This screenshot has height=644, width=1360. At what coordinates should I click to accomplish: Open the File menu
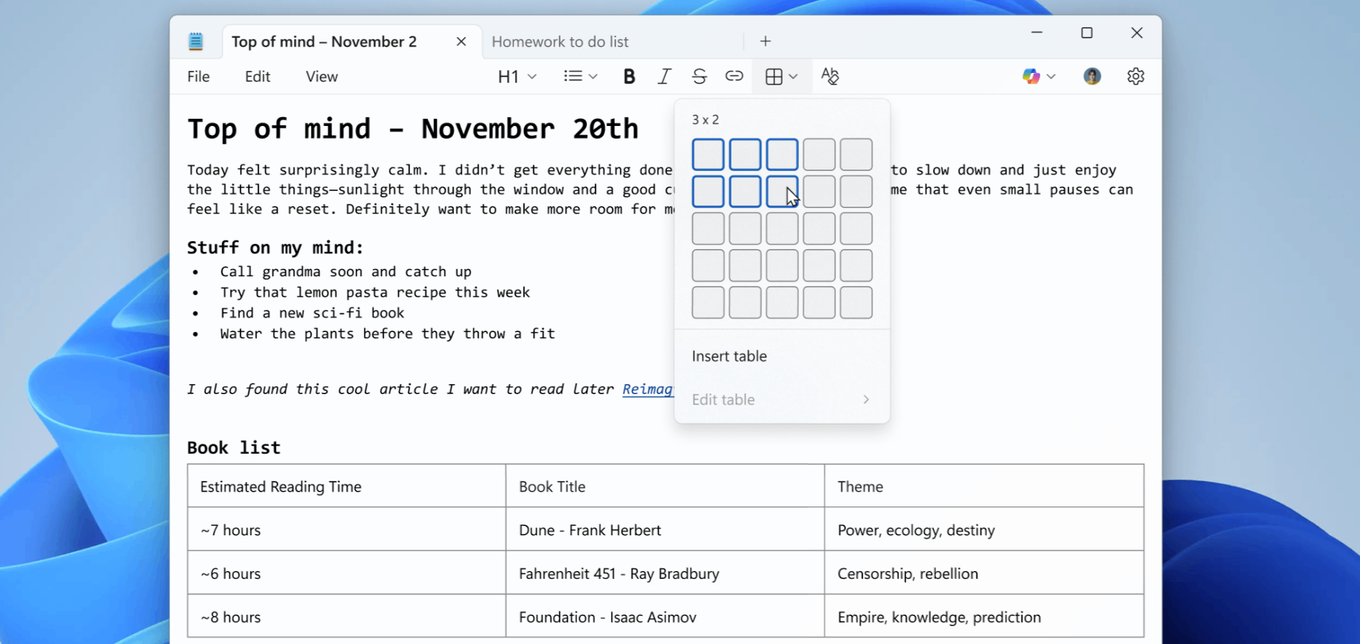(x=198, y=77)
